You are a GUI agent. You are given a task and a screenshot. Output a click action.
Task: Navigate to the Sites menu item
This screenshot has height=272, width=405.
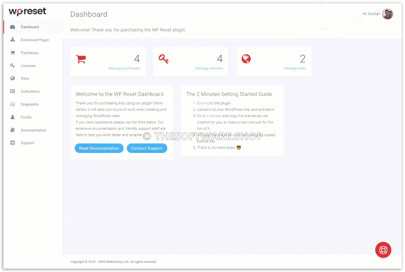point(25,78)
